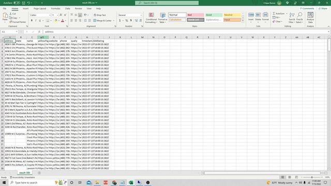The width and height of the screenshot is (331, 186).
Task: Open the Clear dropdown
Action: [278, 22]
